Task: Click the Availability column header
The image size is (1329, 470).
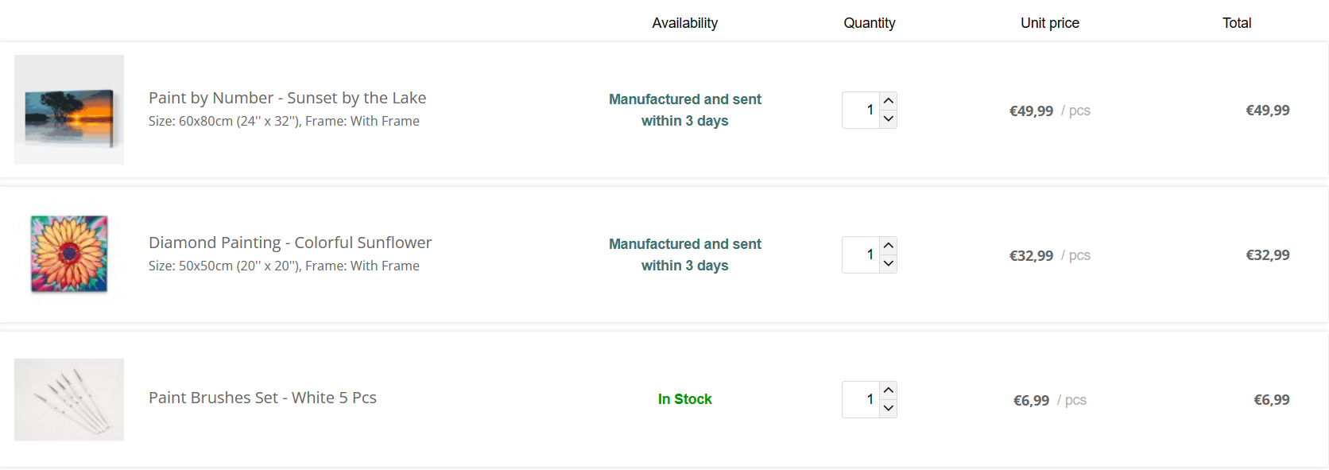Action: click(684, 23)
